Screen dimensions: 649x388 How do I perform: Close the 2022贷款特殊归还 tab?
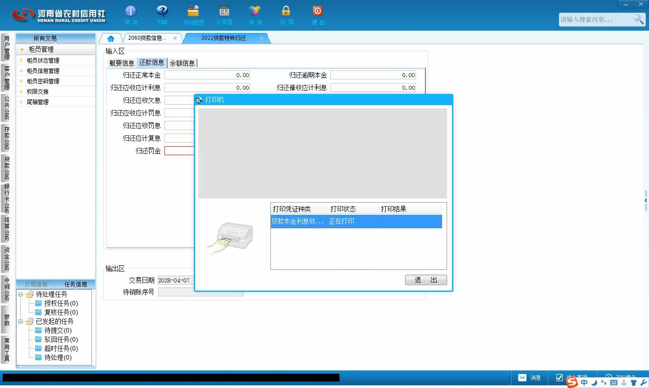click(x=261, y=38)
